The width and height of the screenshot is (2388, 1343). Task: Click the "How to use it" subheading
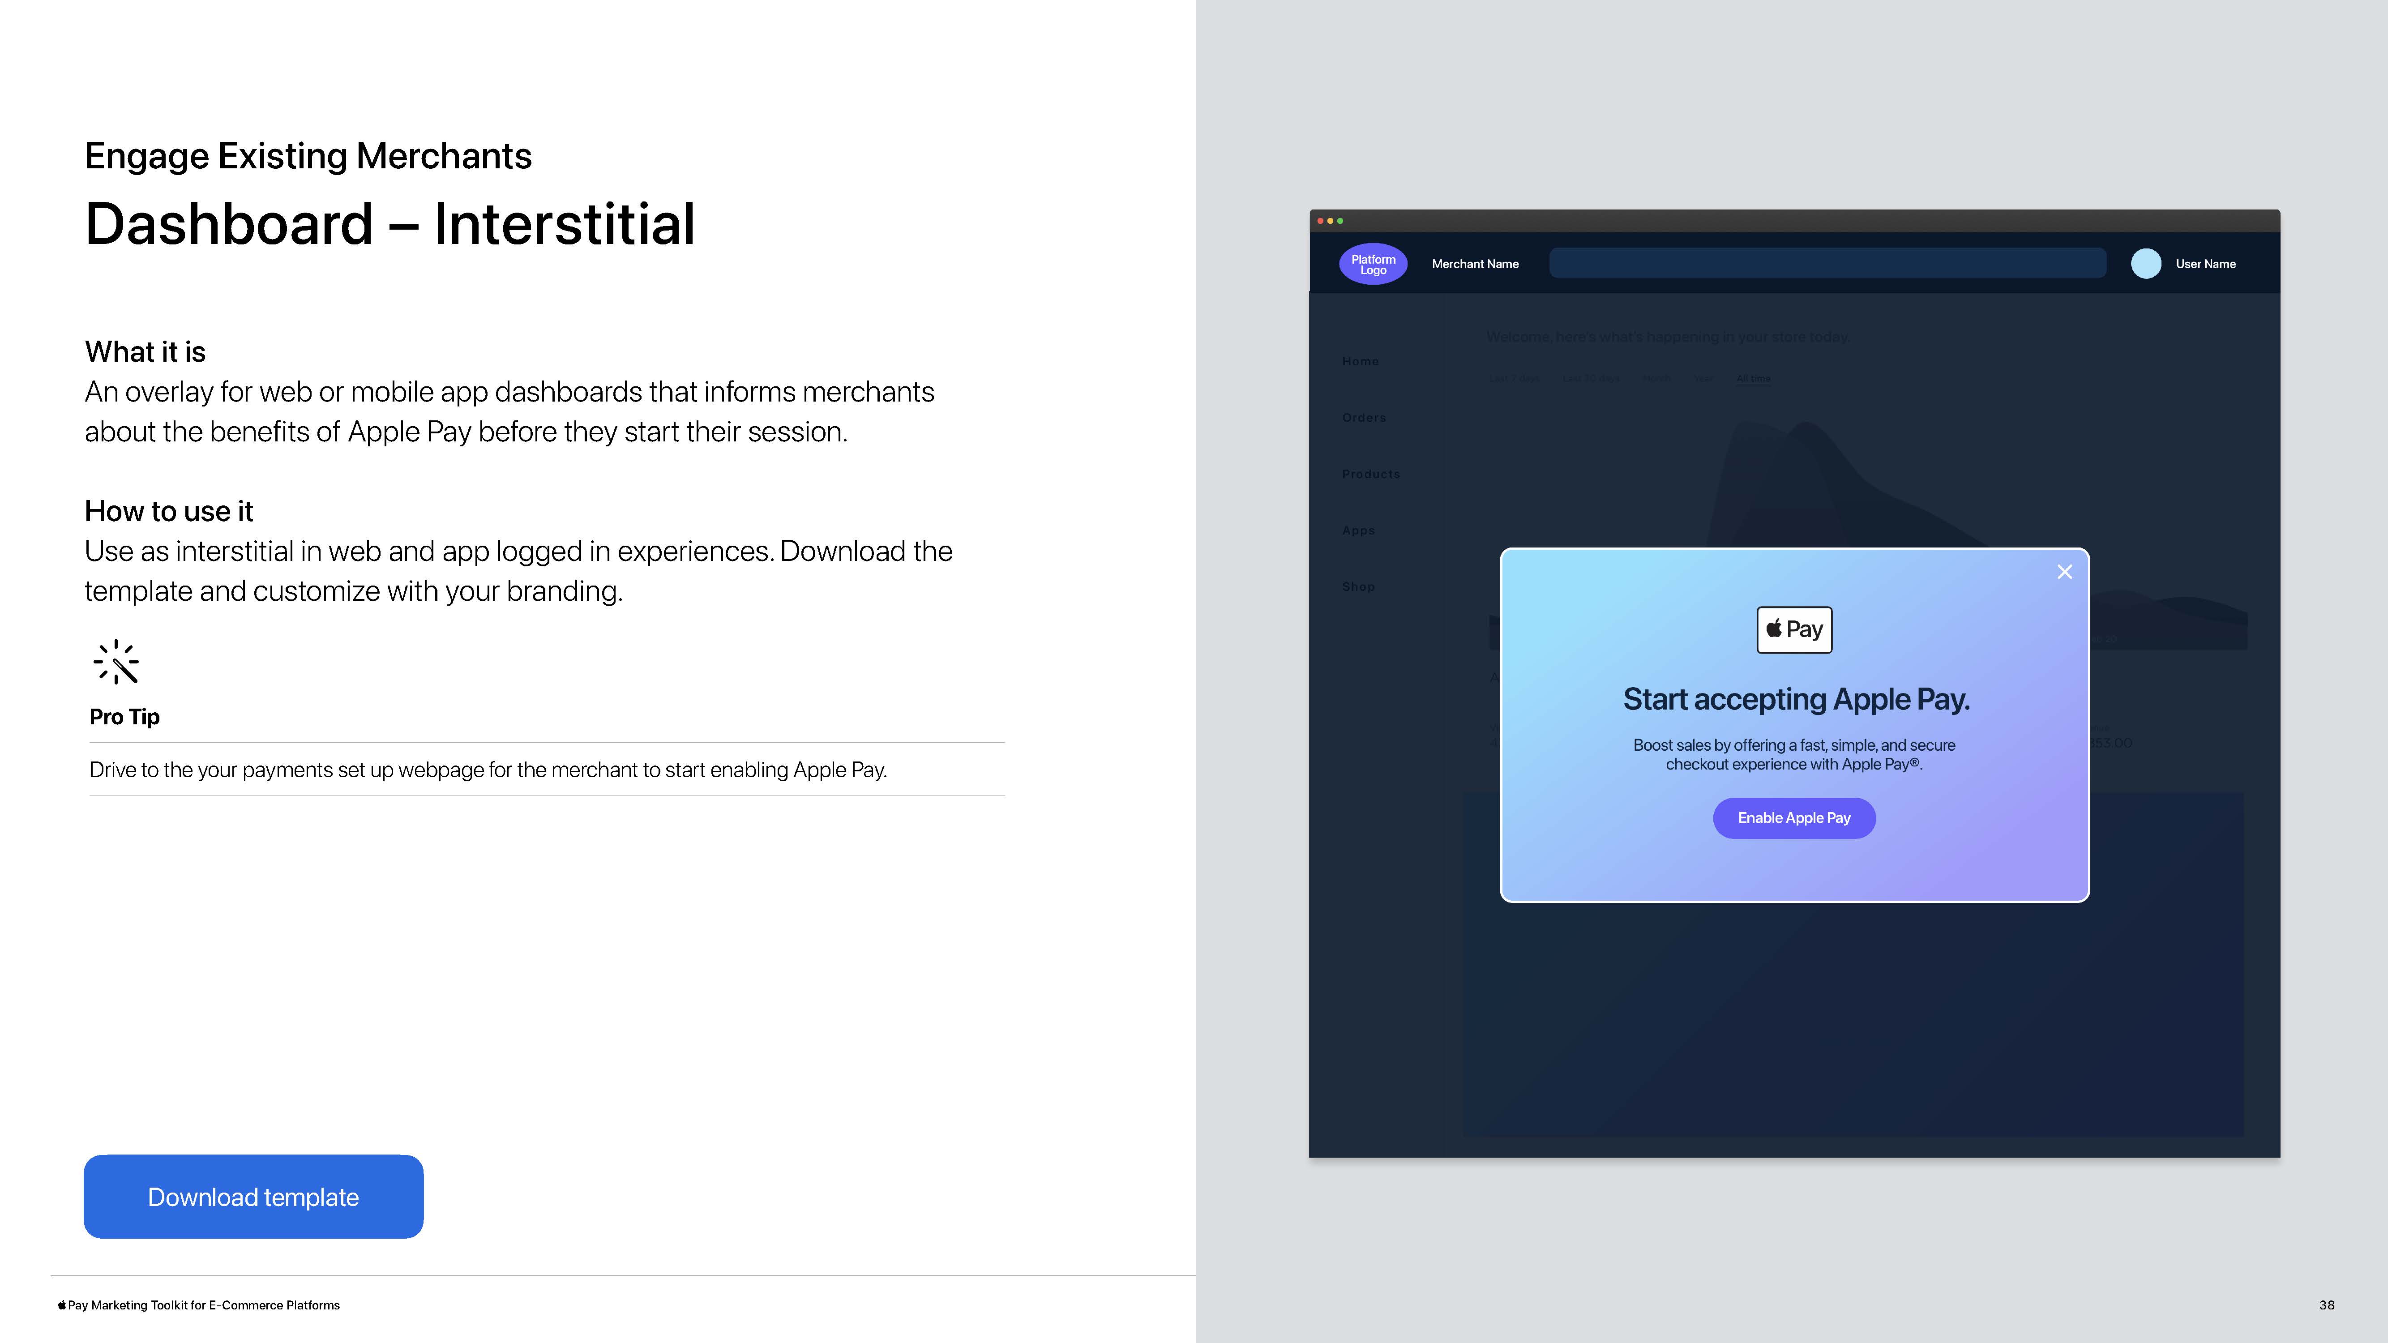[x=169, y=512]
